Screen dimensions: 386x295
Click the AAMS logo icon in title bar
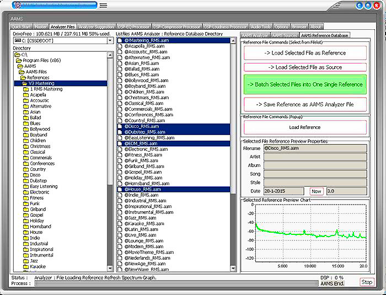18,5
